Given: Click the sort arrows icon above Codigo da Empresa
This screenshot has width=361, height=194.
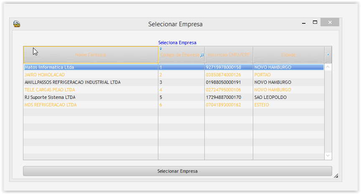Looking at the screenshot, I should [x=161, y=49].
